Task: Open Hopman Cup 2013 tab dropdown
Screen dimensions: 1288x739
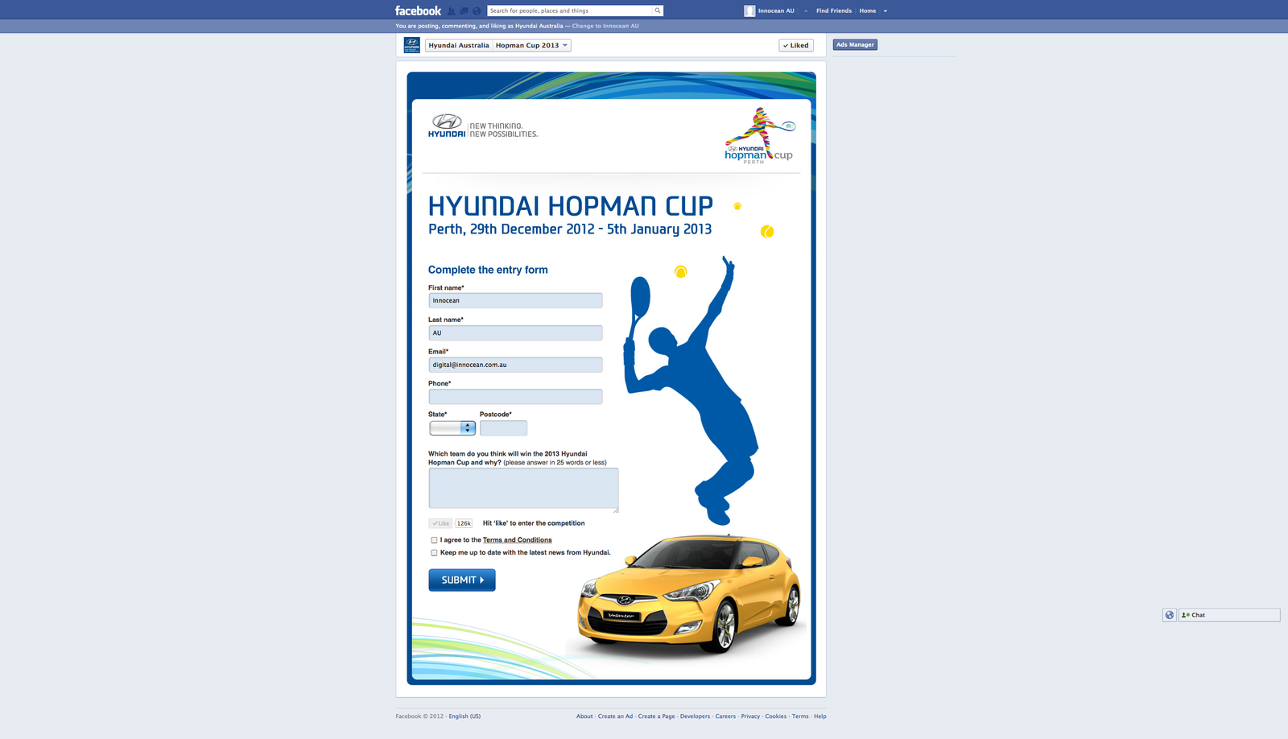Action: (531, 45)
